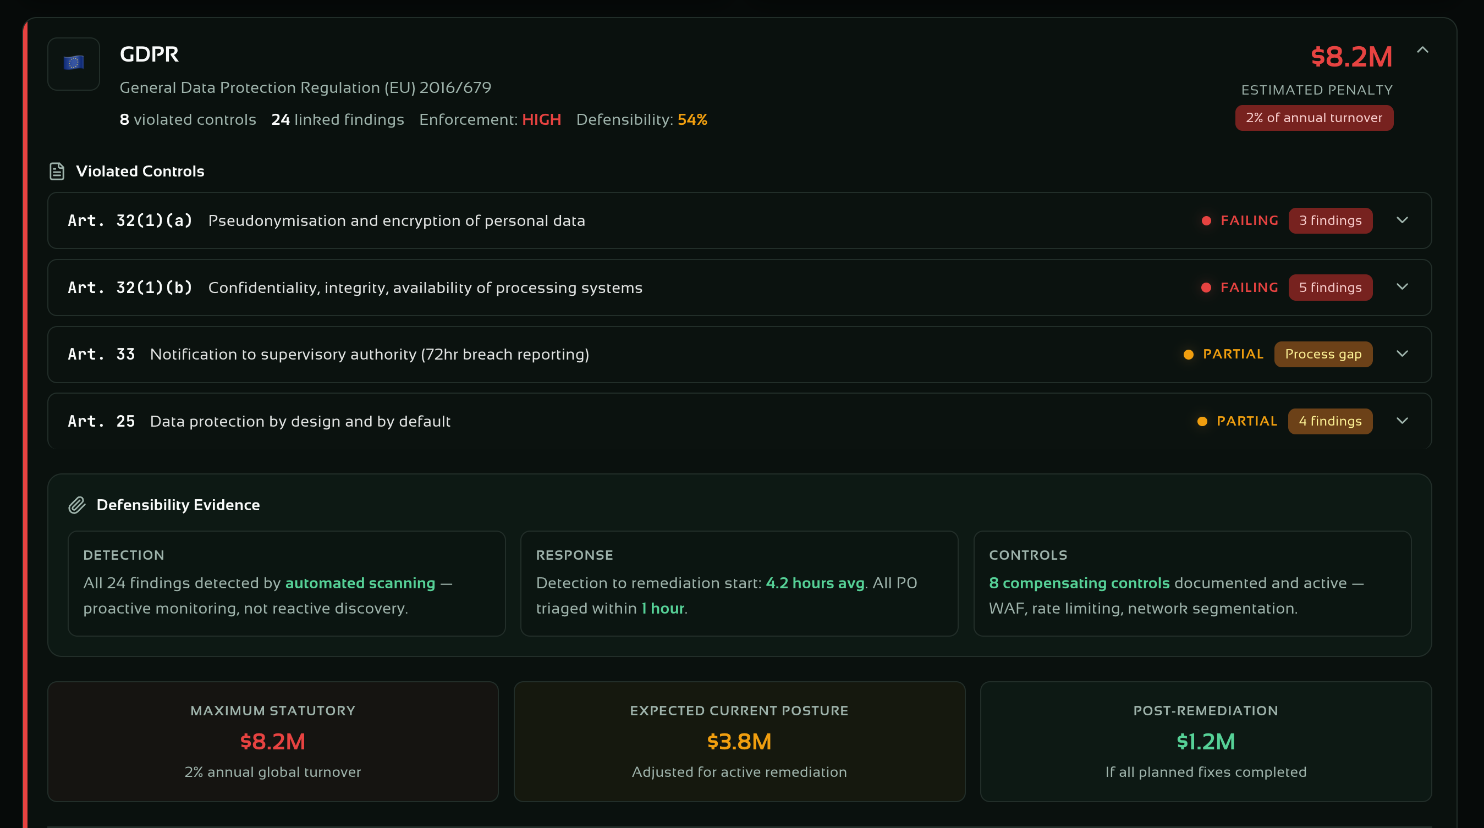Click the Defensibility 54% value
The image size is (1484, 828).
[692, 119]
